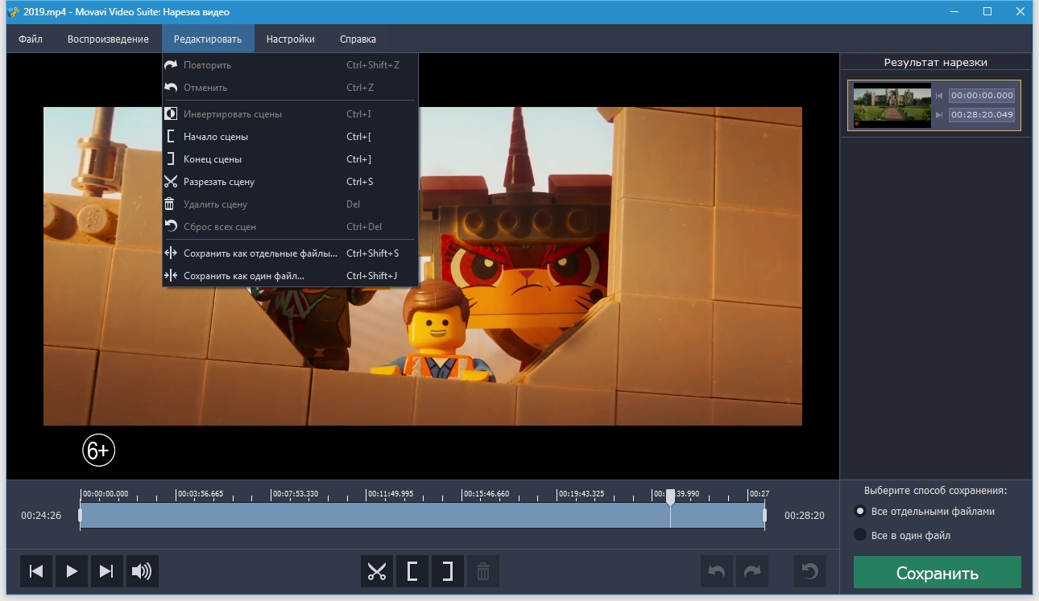1039x601 pixels.
Task: Choose 'Сохранить как один файл...' entry
Action: click(244, 276)
